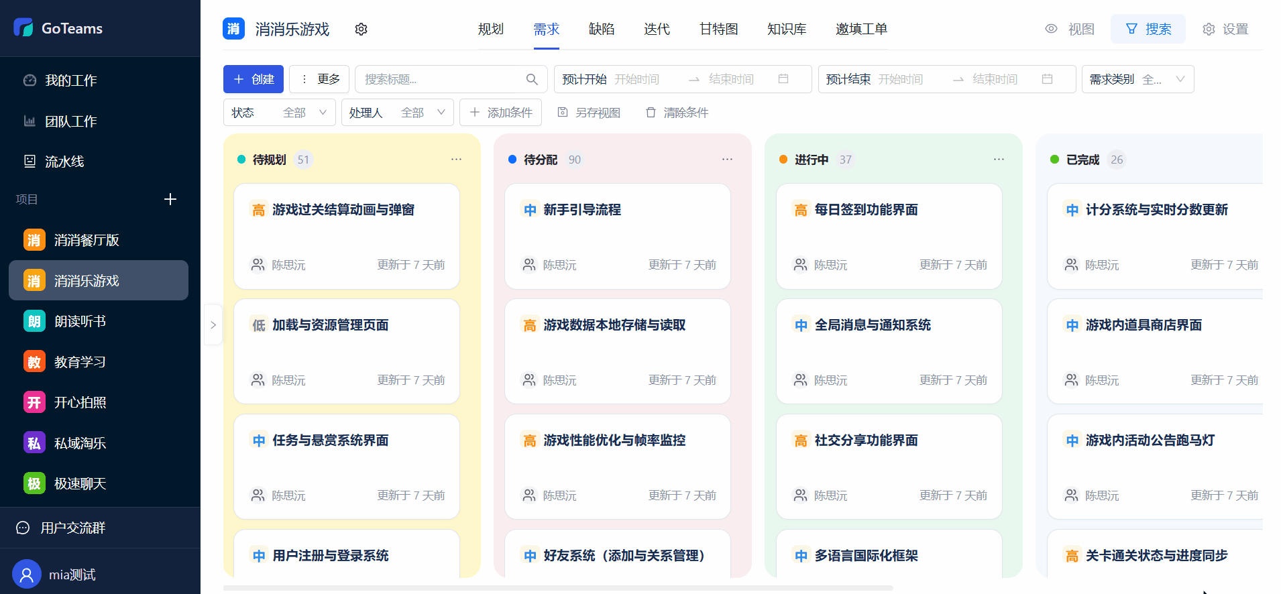1281x594 pixels.
Task: Open card 游戏过关结算动画与弹窗
Action: (347, 236)
